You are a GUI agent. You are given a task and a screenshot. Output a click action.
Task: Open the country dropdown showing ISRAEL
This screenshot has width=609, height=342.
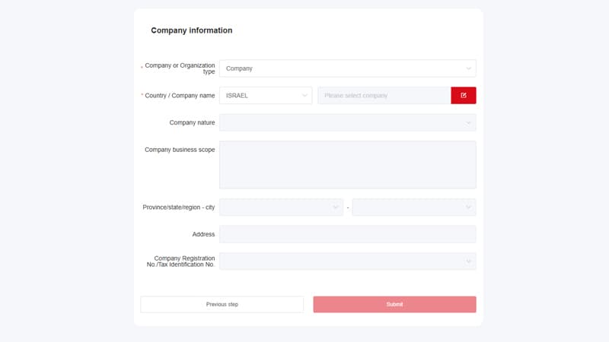coord(263,96)
